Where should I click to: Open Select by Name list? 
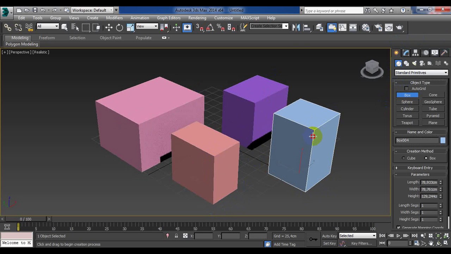coord(75,27)
